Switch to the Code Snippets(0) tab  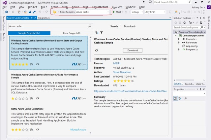click(x=72, y=33)
